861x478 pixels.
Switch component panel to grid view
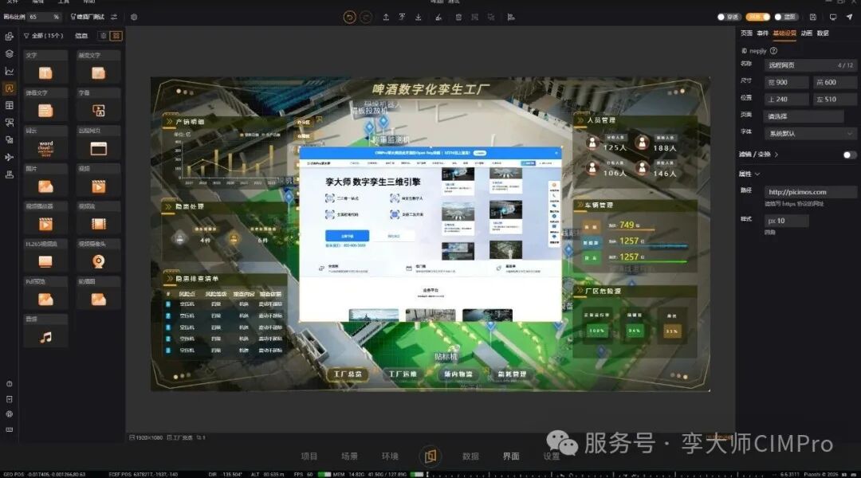[116, 36]
